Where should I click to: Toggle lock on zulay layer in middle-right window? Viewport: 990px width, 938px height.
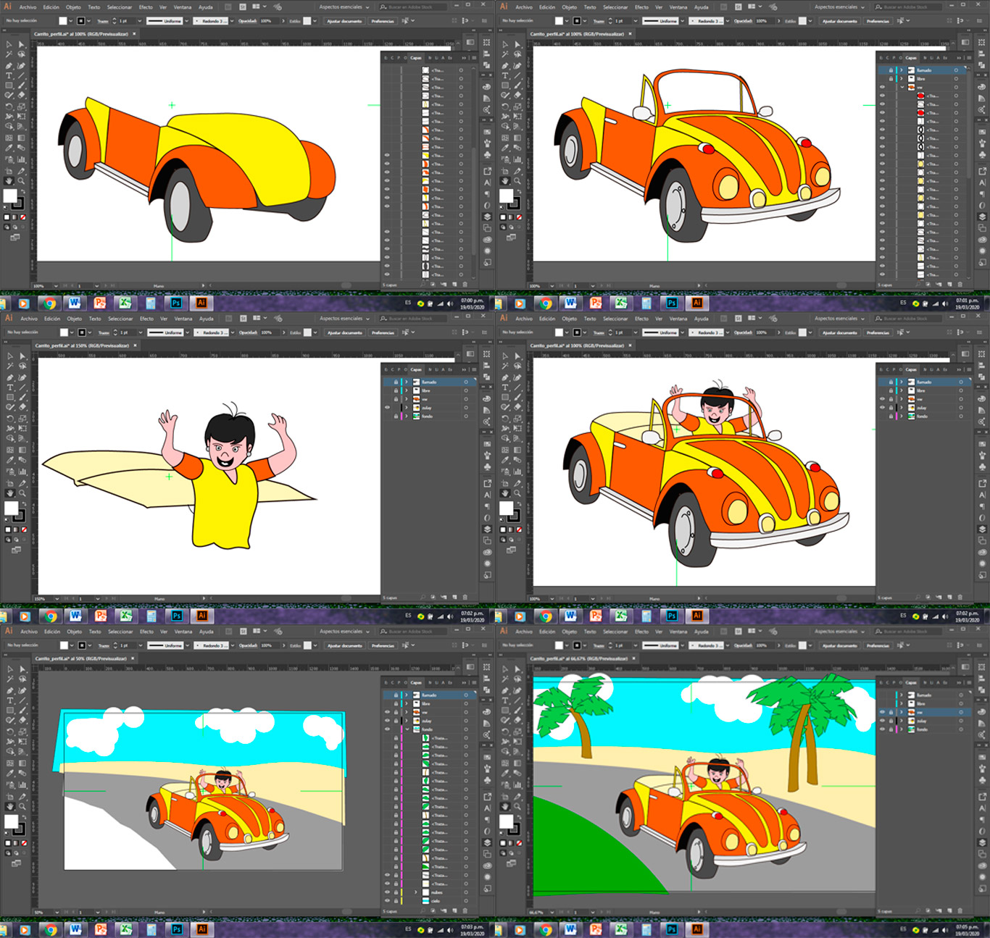point(891,408)
